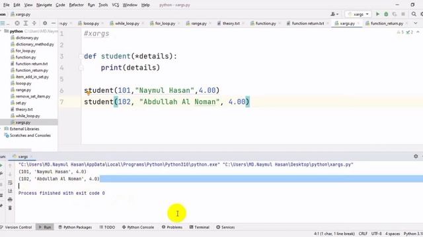Click the xargs.py breadcrumb in the navigation bar
423x237 pixels.
pos(20,14)
